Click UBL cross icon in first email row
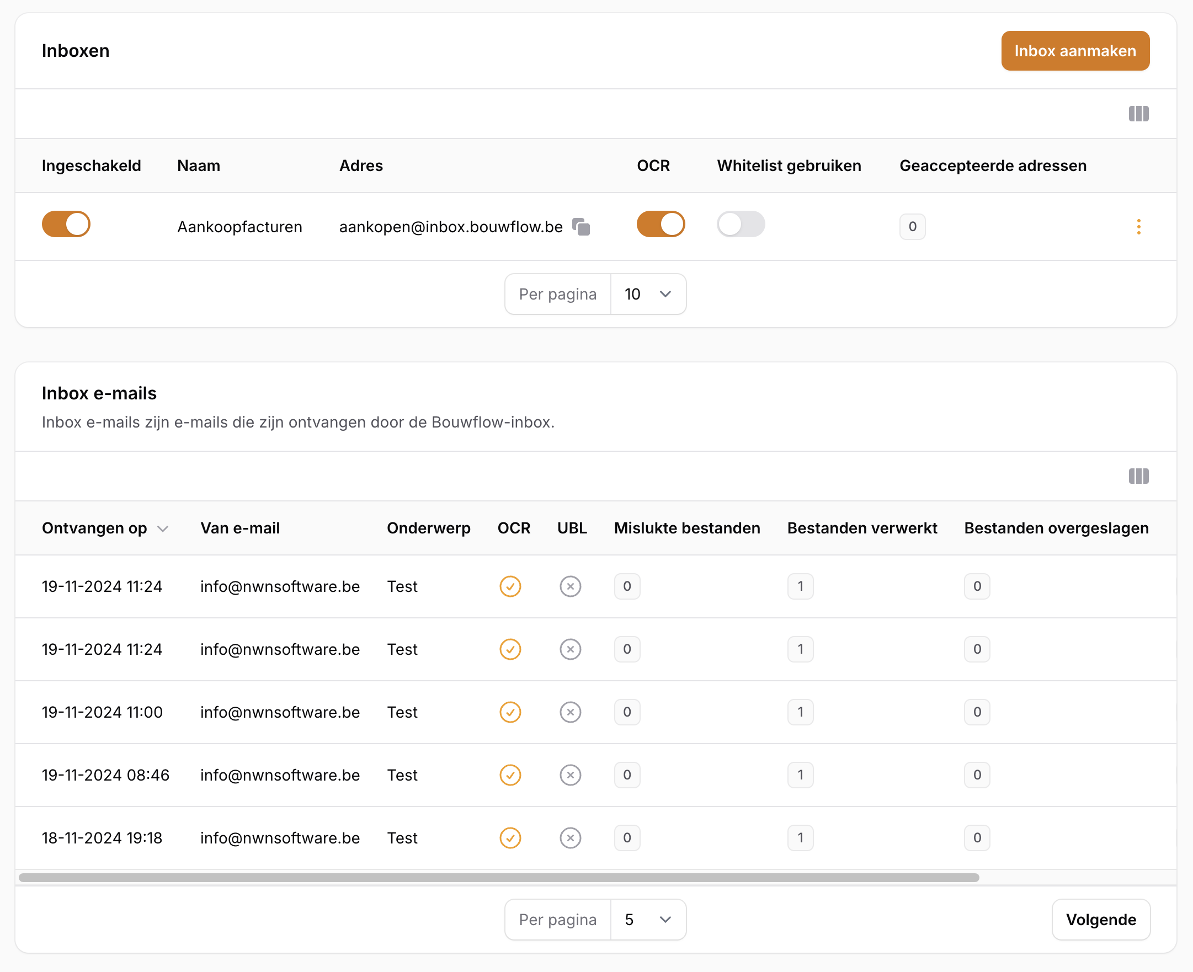Image resolution: width=1193 pixels, height=972 pixels. coord(569,586)
